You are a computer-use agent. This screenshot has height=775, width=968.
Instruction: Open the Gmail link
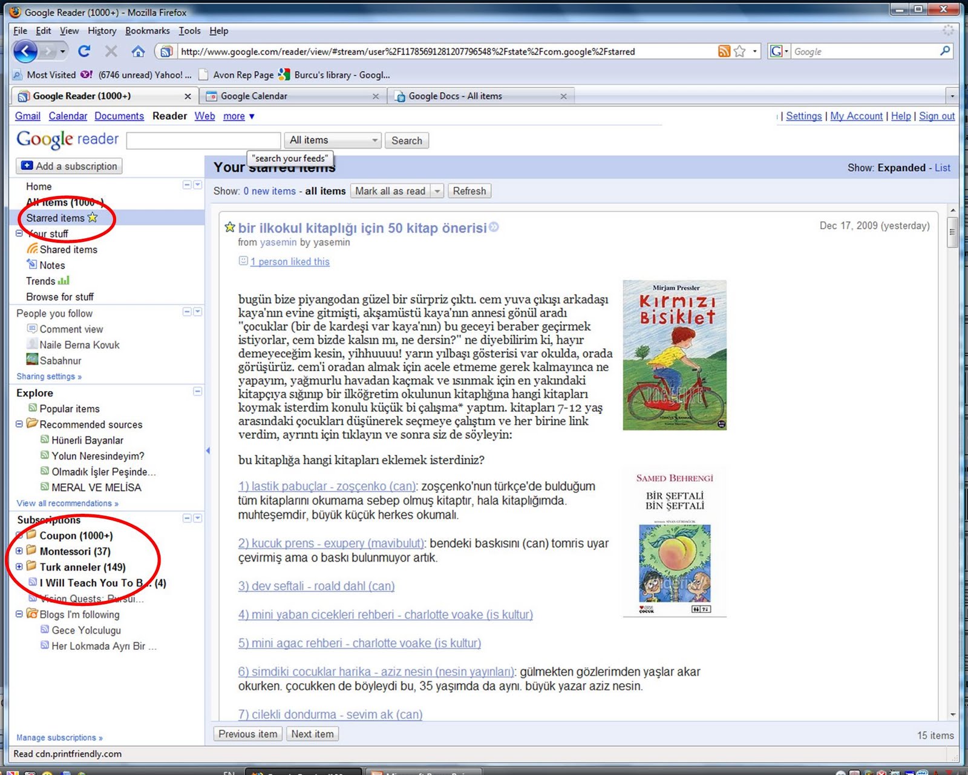[28, 116]
